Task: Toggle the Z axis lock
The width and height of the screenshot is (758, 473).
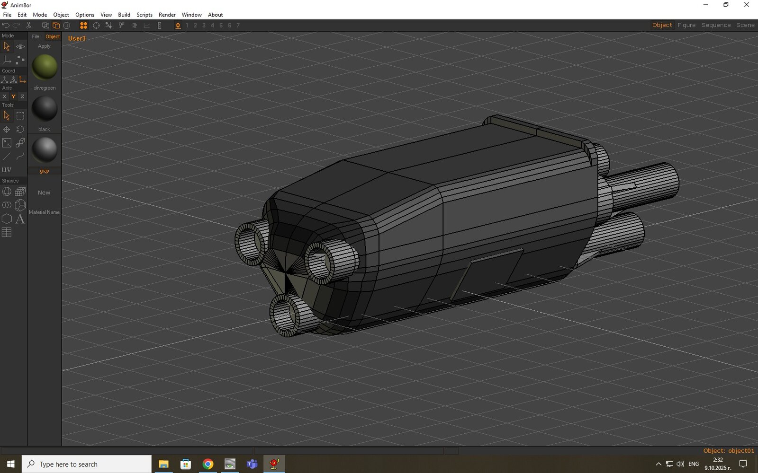Action: click(22, 96)
